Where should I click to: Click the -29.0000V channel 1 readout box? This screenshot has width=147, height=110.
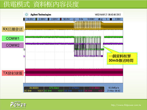pyautogui.click(x=34, y=89)
